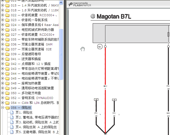Image resolution: width=170 pixels, height=135 pixels.
Task: Expand the 048 — 座椅加热装置 node
Action: click(x=2, y=83)
